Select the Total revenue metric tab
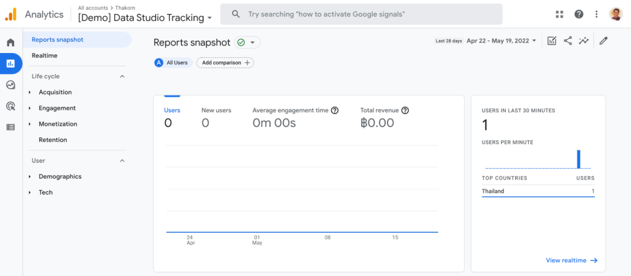Image resolution: width=631 pixels, height=276 pixels. [x=385, y=118]
